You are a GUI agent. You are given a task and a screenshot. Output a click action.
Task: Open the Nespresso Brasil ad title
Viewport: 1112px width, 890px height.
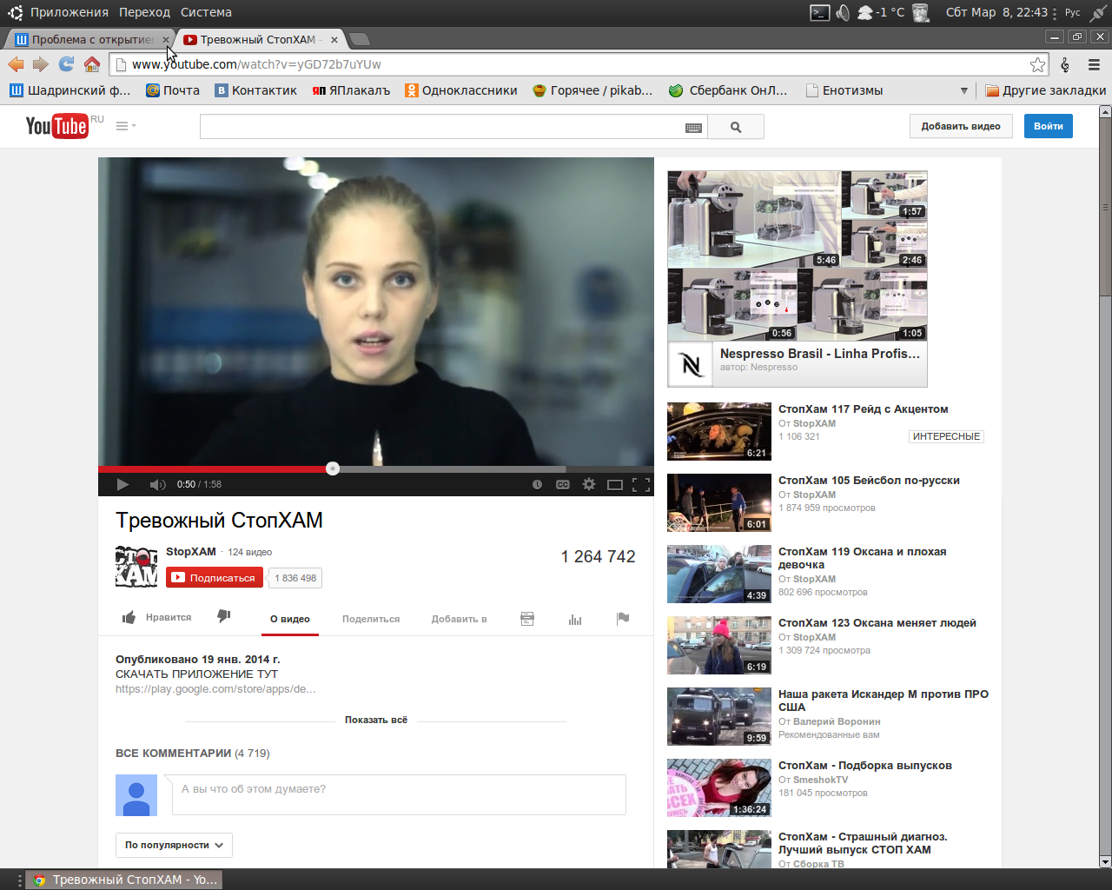[819, 354]
